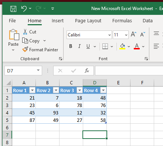Image resolution: width=163 pixels, height=146 pixels.
Task: Click the Increase Font Size icon
Action: [x=134, y=34]
